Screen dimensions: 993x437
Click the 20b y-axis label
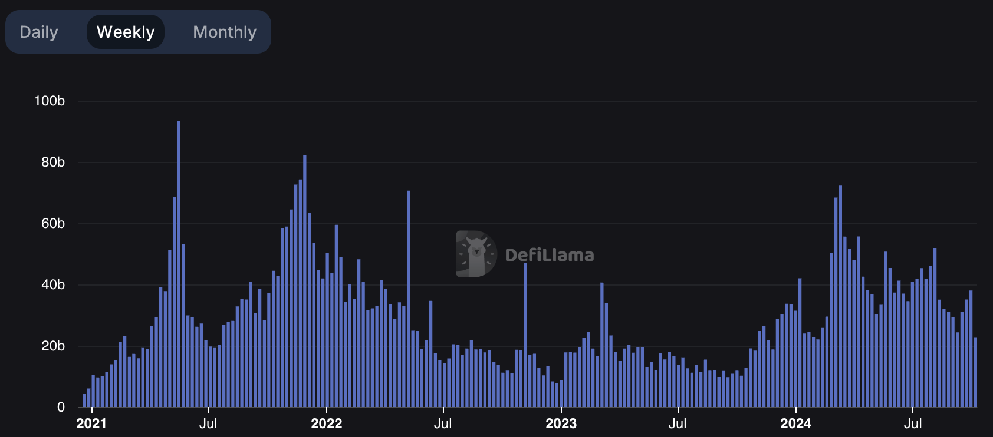coord(53,346)
